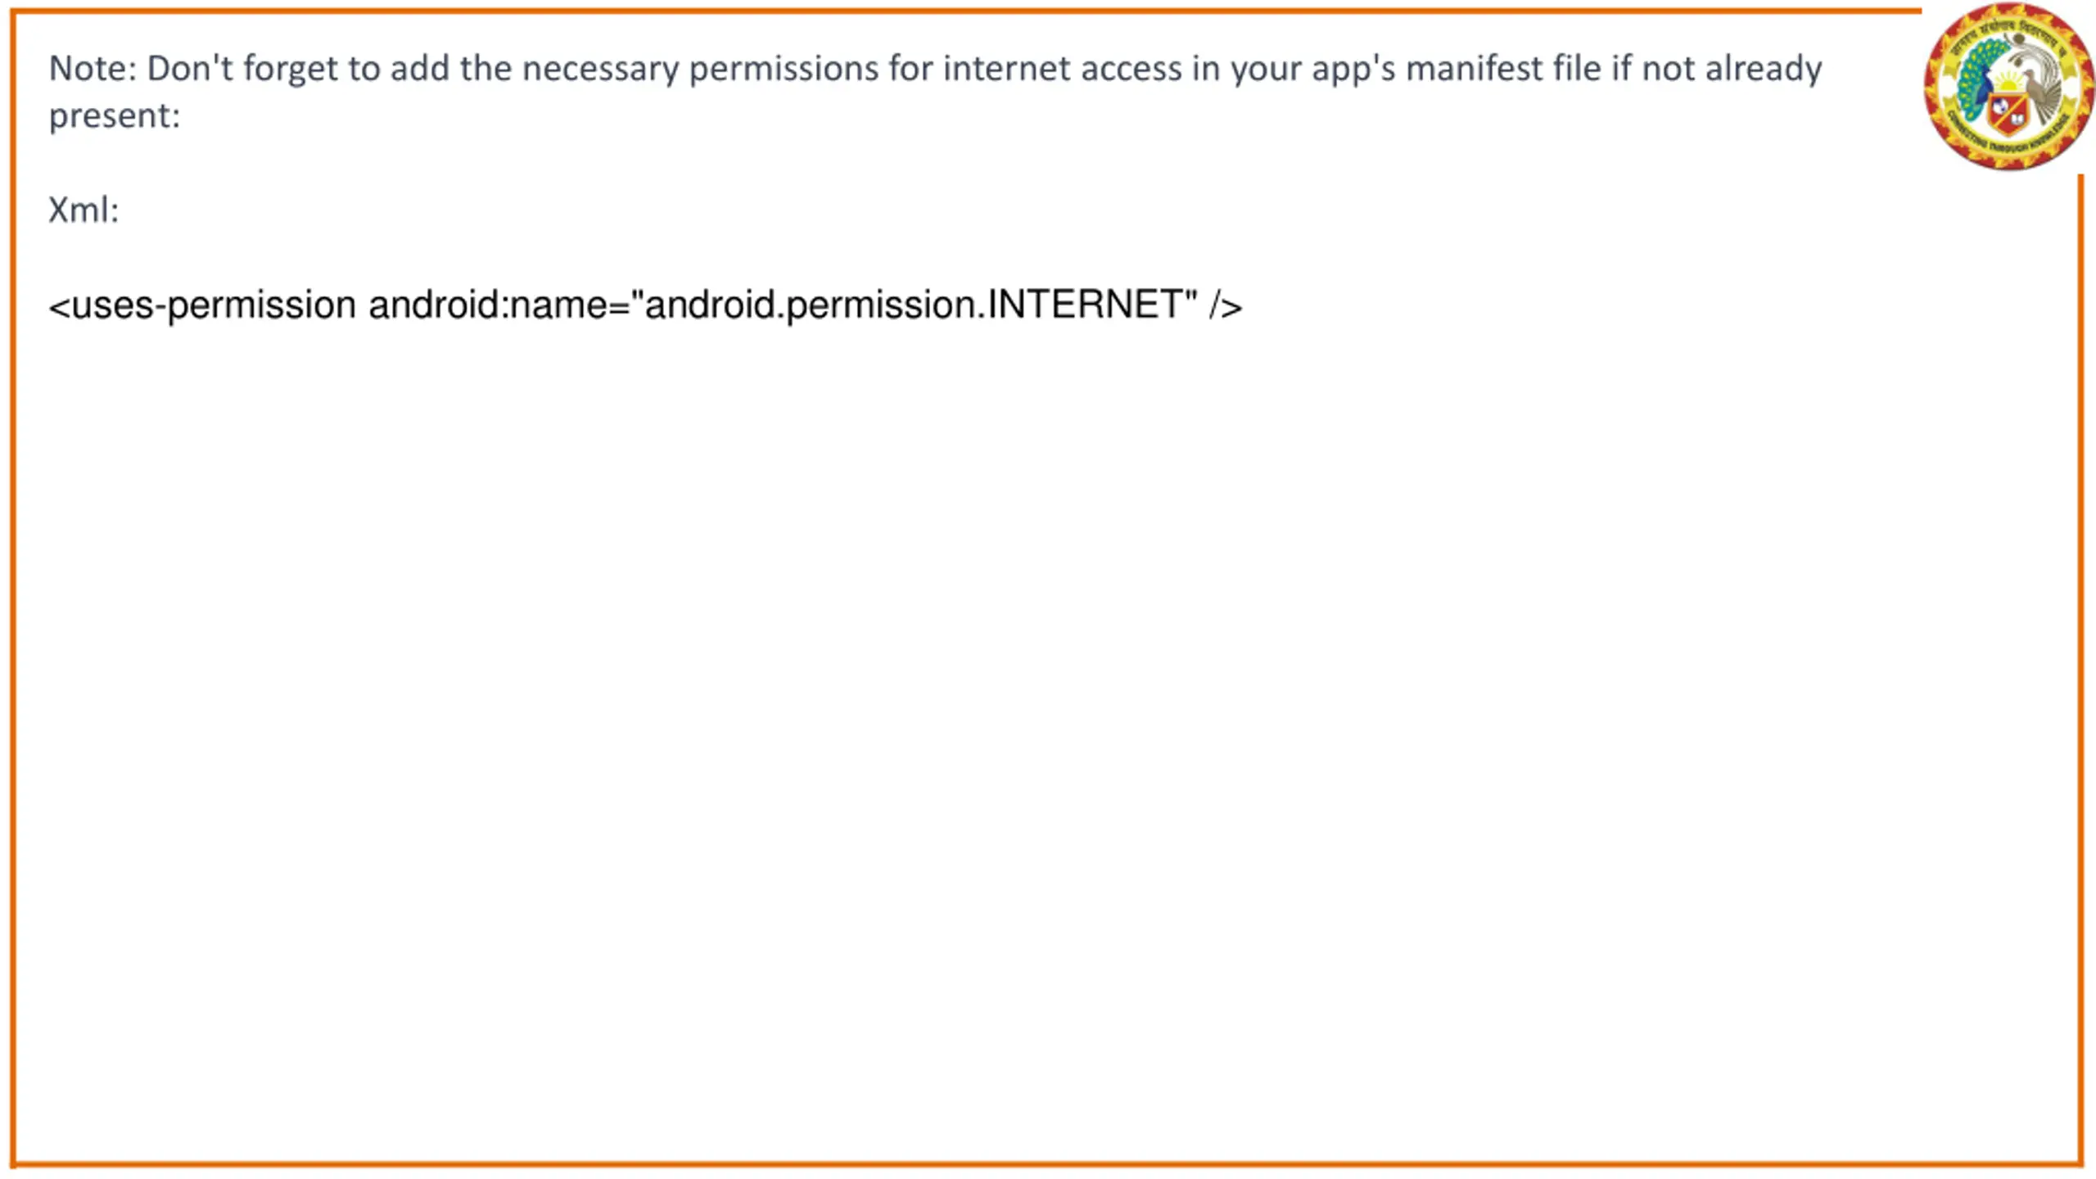Image resolution: width=2096 pixels, height=1179 pixels.
Task: Click the closing "/>" of the XML tag
Action: (1226, 306)
